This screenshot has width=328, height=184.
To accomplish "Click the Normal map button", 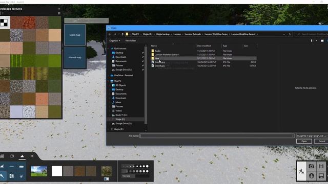I will click(x=75, y=57).
